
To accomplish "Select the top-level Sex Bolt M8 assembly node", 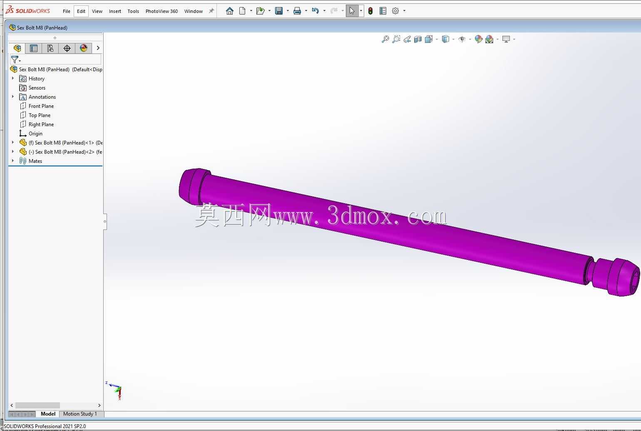I will pyautogui.click(x=56, y=70).
